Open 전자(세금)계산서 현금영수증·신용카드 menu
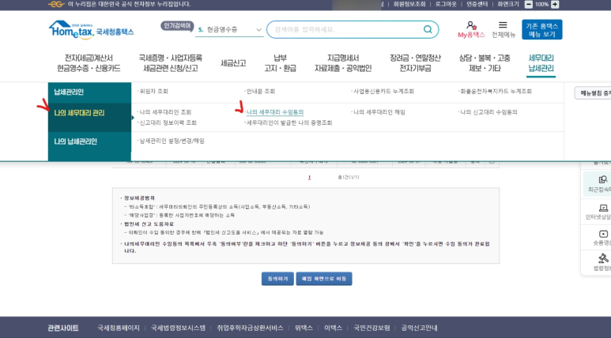The height and width of the screenshot is (338, 611). pyautogui.click(x=89, y=63)
